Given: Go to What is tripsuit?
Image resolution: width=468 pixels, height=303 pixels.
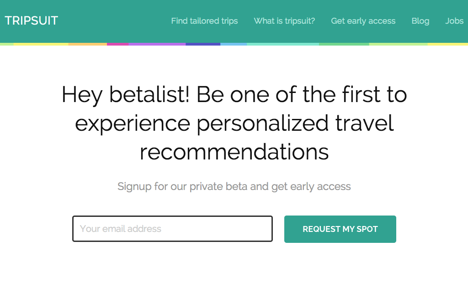Looking at the screenshot, I should (284, 21).
